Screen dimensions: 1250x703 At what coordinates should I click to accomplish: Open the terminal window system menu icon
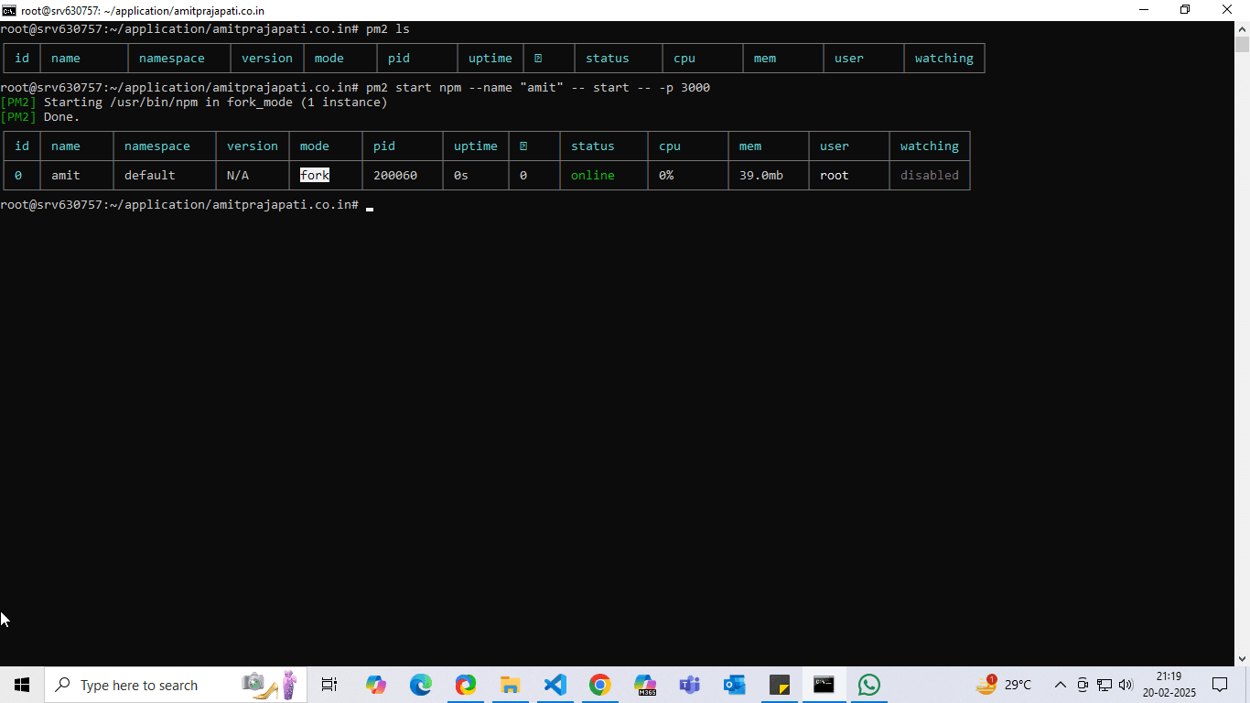(10, 10)
